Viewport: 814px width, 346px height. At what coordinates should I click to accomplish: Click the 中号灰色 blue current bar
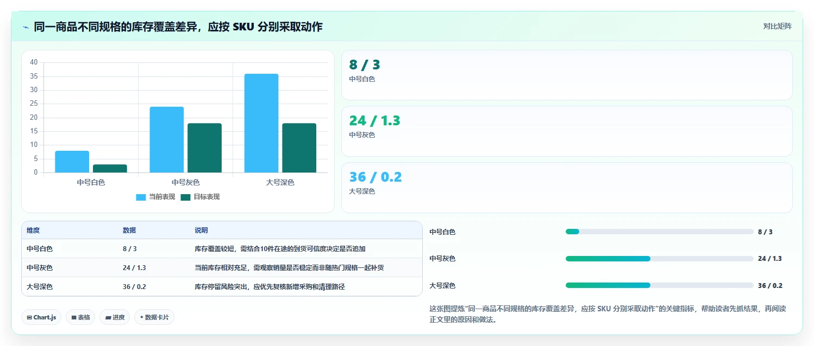tap(167, 140)
